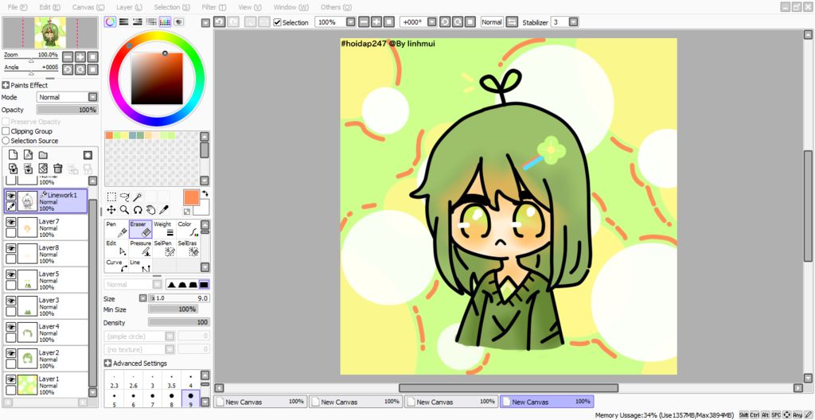Hide Layer8 using its eye icon
The image size is (815, 420).
coord(10,248)
